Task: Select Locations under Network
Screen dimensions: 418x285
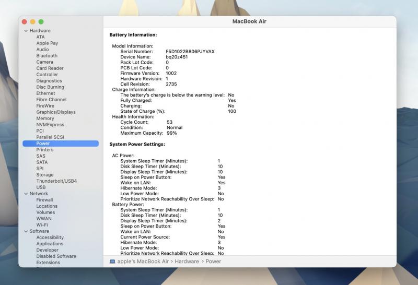Action: click(47, 206)
